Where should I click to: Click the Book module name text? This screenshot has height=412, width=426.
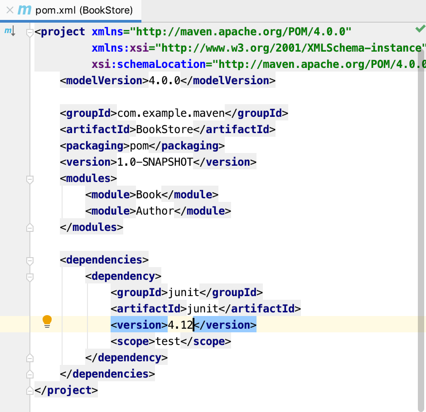coord(149,194)
